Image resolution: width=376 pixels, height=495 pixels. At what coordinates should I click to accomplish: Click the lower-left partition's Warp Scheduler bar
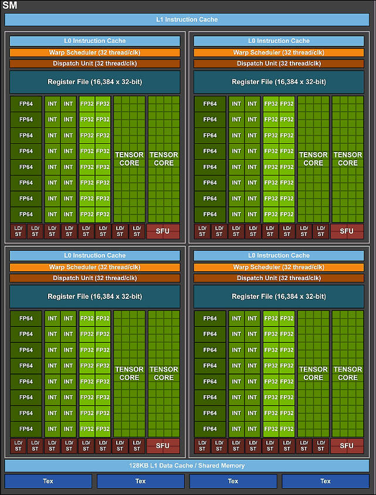pyautogui.click(x=94, y=267)
